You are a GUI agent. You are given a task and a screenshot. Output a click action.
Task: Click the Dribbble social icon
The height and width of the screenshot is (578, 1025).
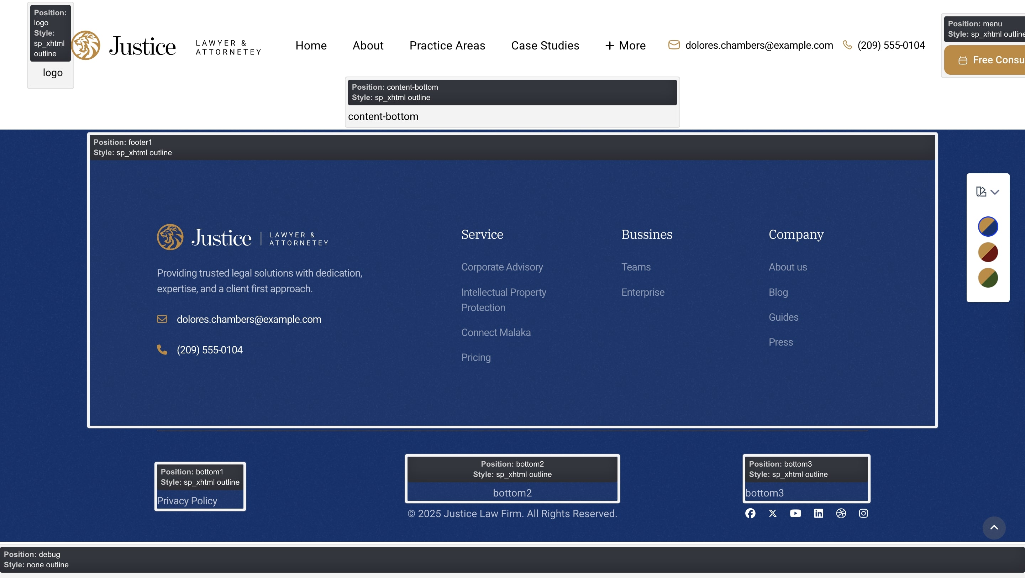coord(841,513)
